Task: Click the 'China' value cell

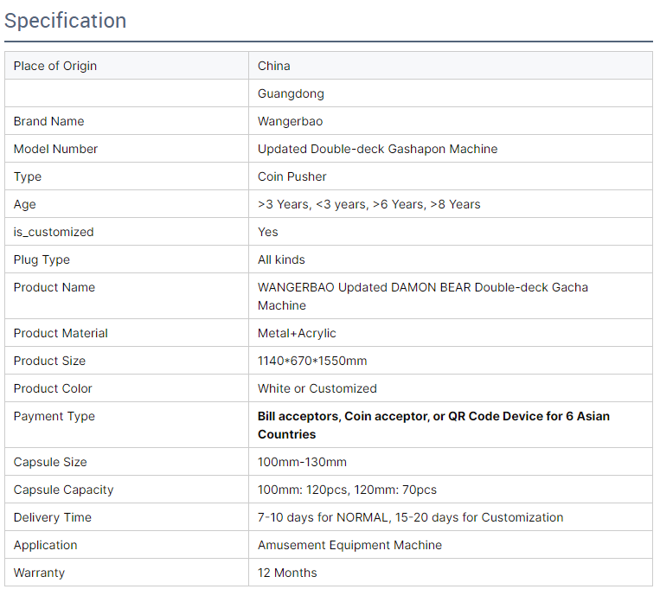Action: (x=451, y=66)
